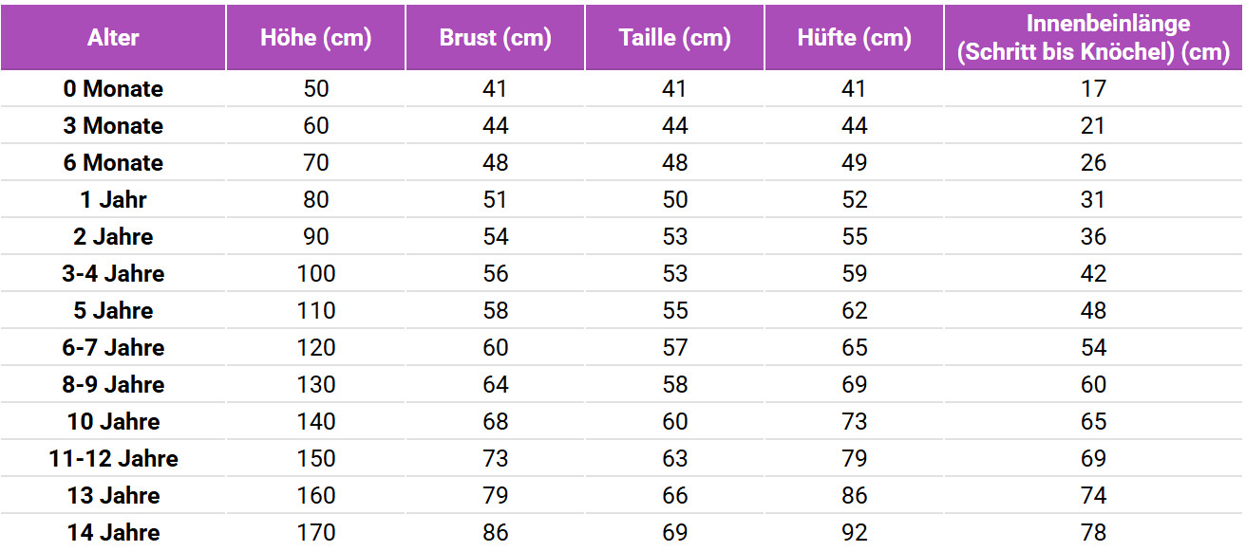
Task: Click the 3-4 Jahre row label
Action: (x=113, y=274)
